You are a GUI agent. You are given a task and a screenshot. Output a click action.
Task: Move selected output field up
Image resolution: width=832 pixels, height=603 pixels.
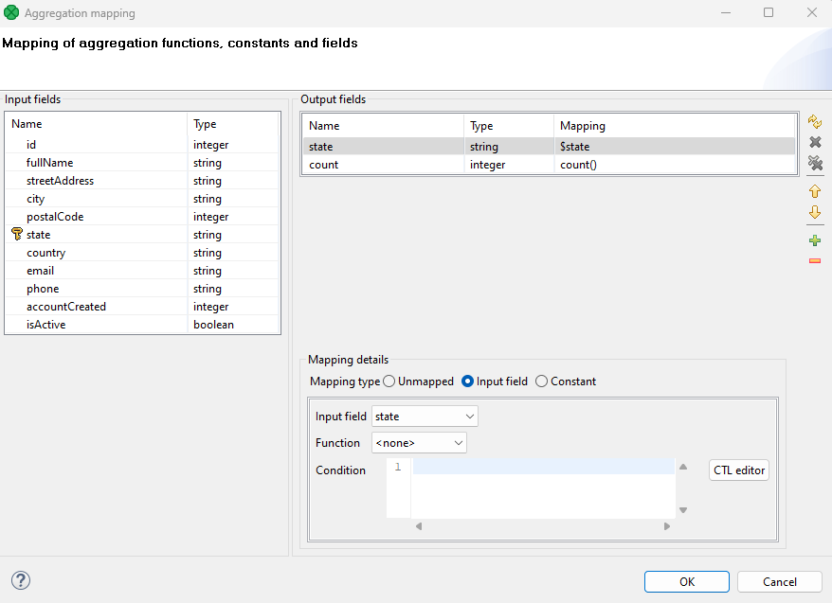point(814,190)
